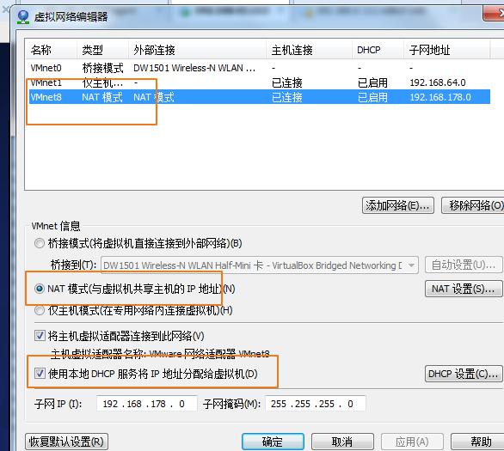Click the 自动设置(U)... button

pyautogui.click(x=464, y=265)
